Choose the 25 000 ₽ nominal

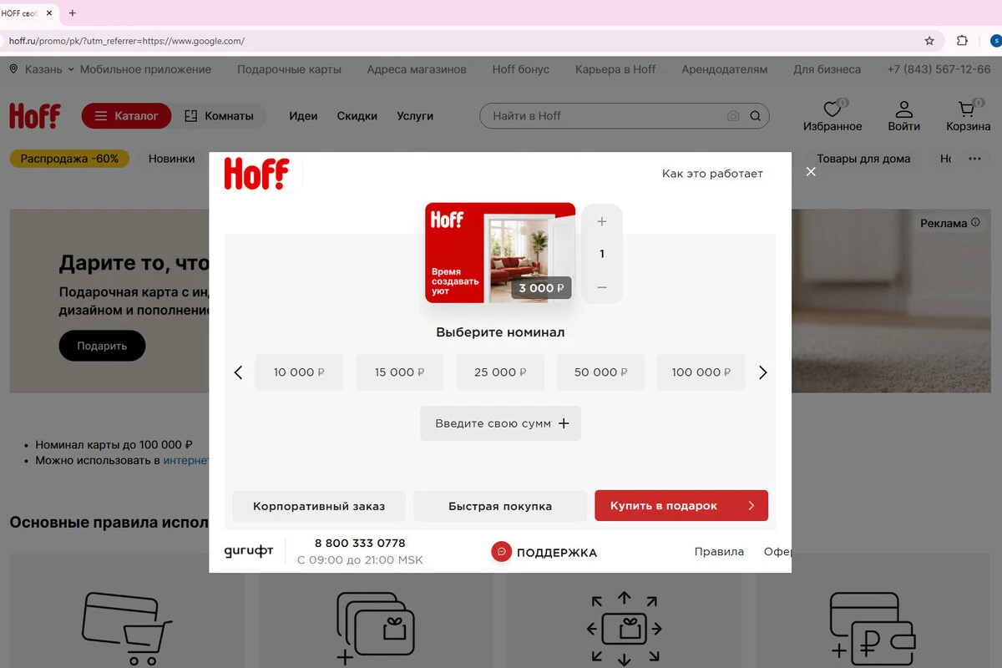tap(500, 372)
